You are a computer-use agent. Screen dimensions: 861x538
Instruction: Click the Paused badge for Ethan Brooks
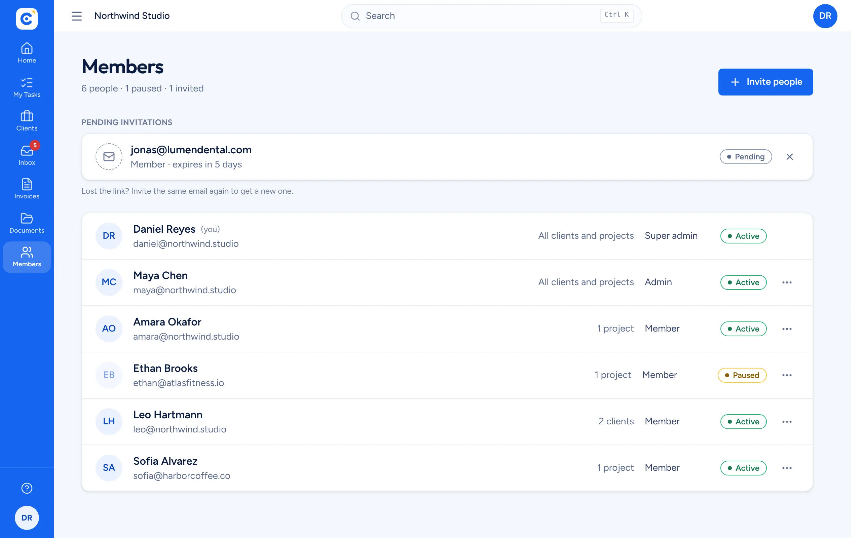742,375
